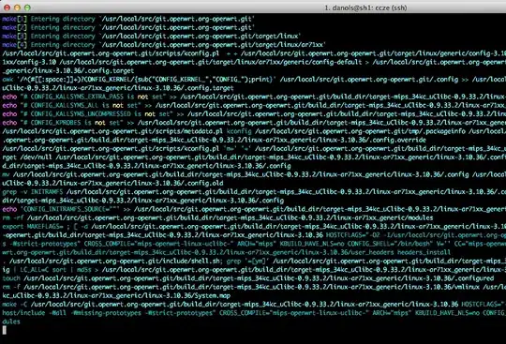
Task: Click the '_generic/linux-3.10.36/.config.target' line
Action: pos(67,70)
